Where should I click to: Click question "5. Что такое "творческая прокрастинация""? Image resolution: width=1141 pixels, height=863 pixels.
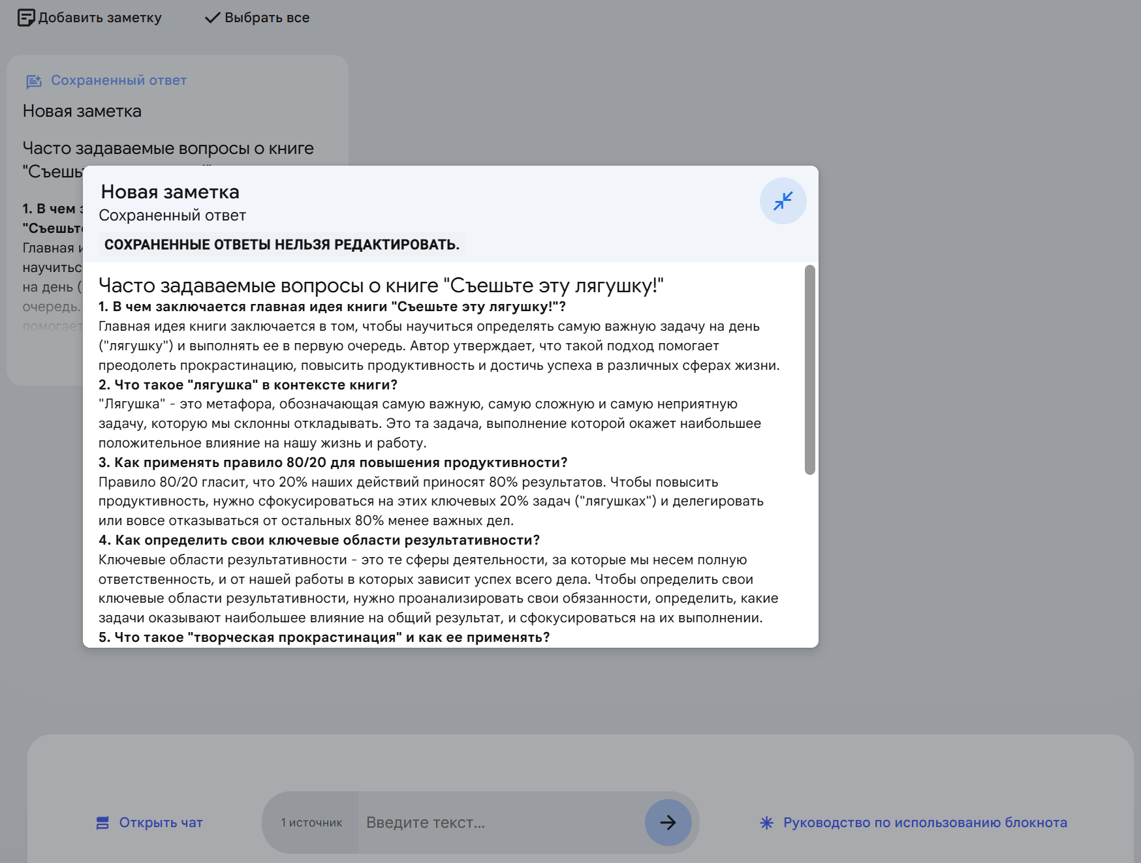324,637
